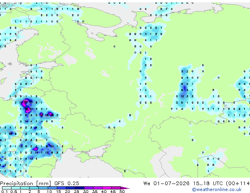Viewport: 250px width, 193px height.
Task: Click the legend label '30'
Action: (86, 191)
